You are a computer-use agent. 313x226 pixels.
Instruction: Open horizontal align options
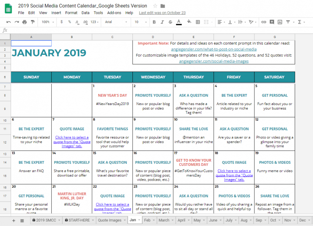(221, 22)
